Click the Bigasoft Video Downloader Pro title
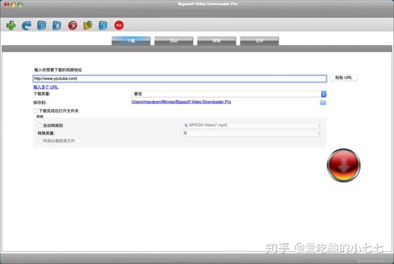Screen dimensions: 394x264 208,4
